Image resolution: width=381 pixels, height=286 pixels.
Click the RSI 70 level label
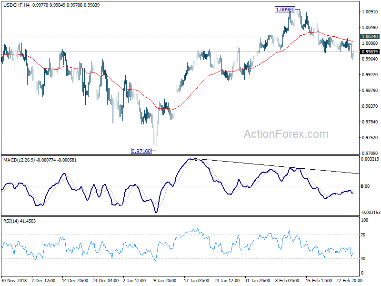[x=363, y=235]
